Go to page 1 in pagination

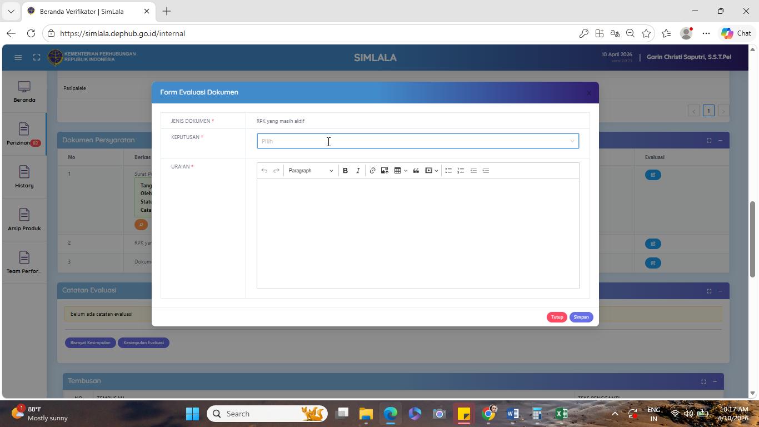point(708,111)
